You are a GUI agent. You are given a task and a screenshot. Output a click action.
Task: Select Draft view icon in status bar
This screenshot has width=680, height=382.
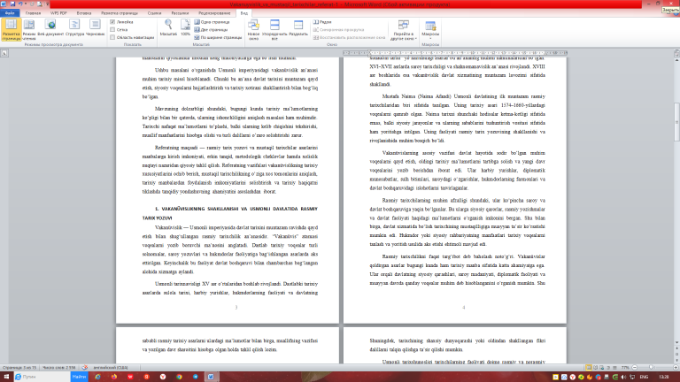pos(614,367)
